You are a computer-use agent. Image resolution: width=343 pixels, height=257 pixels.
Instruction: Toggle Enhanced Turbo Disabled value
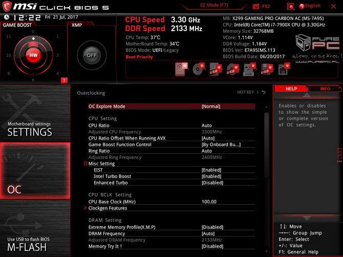click(x=212, y=183)
